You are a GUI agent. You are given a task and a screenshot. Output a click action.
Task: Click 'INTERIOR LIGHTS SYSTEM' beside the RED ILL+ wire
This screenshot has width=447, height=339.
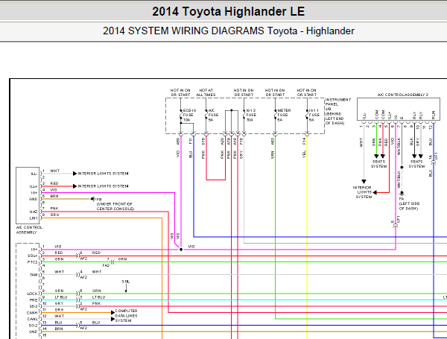click(104, 186)
